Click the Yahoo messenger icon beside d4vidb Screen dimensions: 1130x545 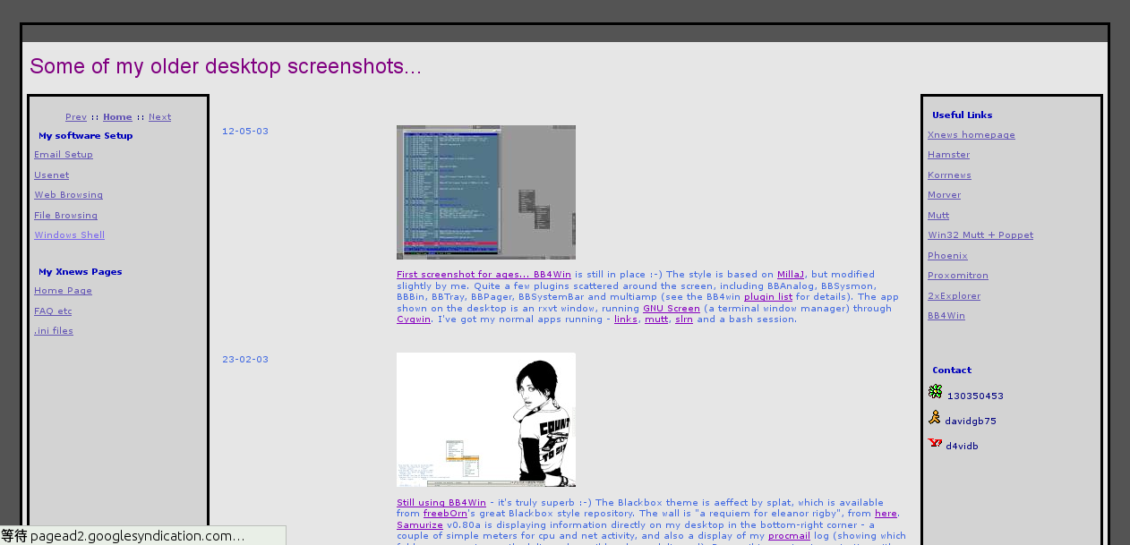coord(935,442)
